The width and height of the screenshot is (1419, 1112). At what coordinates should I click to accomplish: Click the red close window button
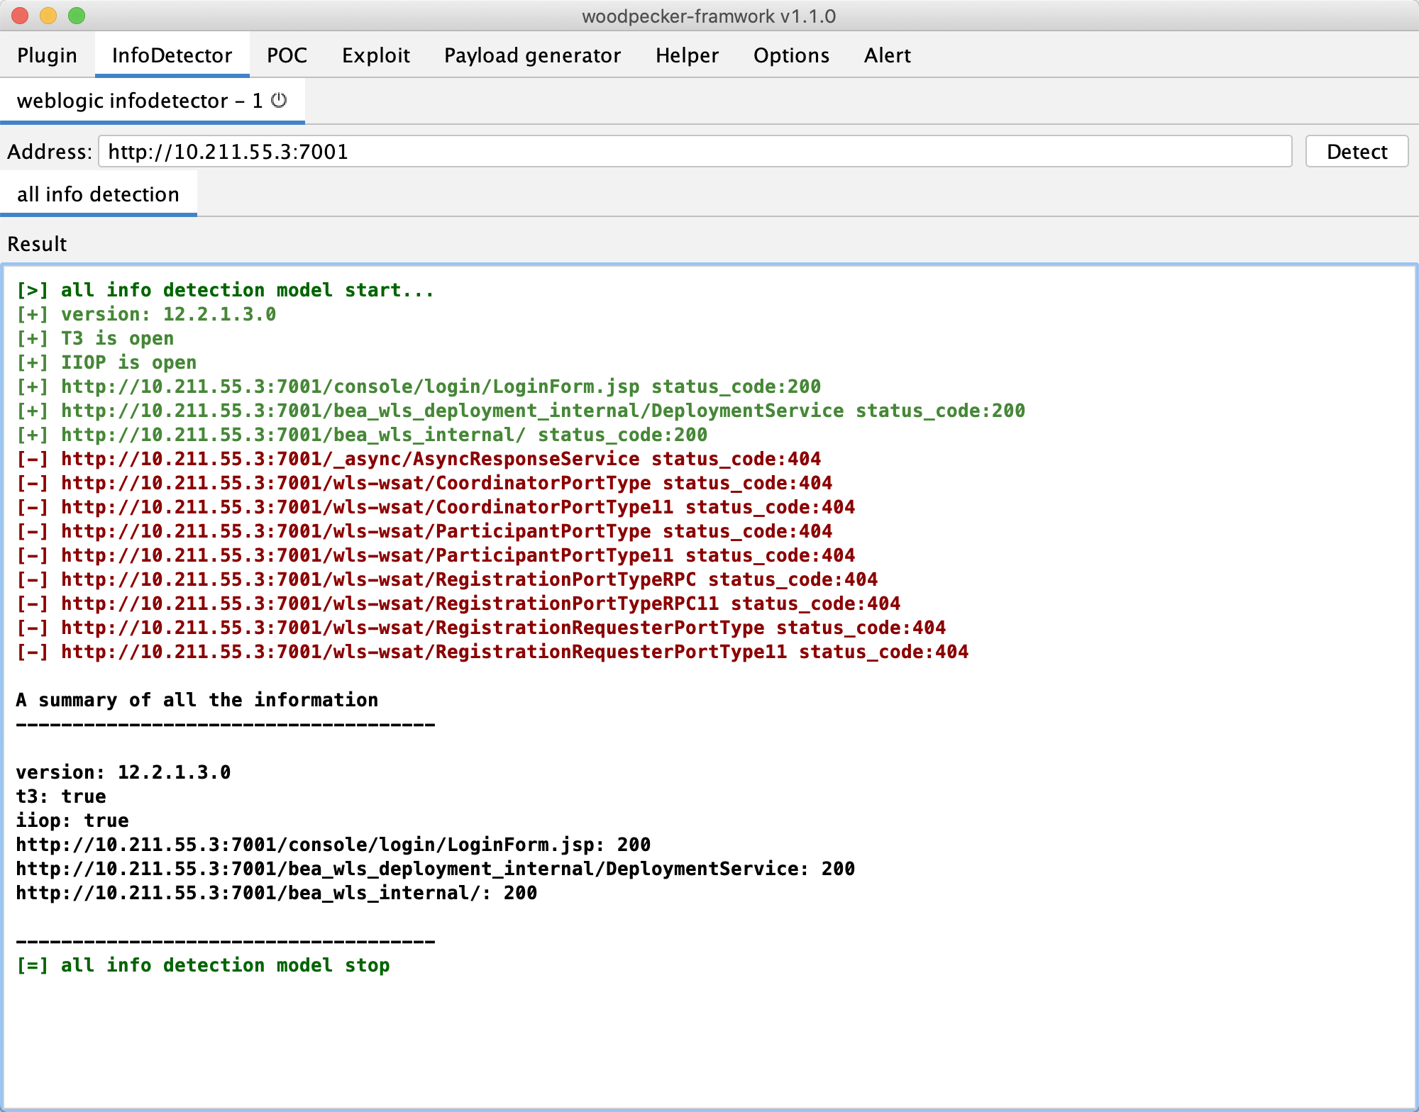point(21,16)
